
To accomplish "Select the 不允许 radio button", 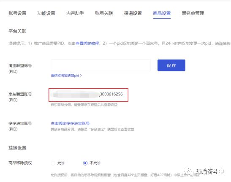I will pyautogui.click(x=85, y=163).
